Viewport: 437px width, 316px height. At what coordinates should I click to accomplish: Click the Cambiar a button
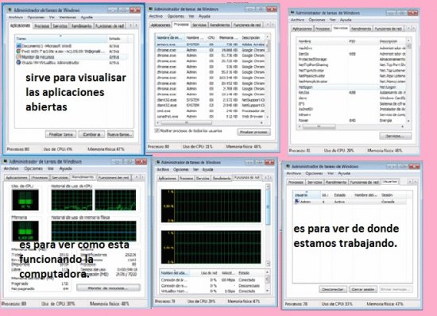[x=91, y=134]
